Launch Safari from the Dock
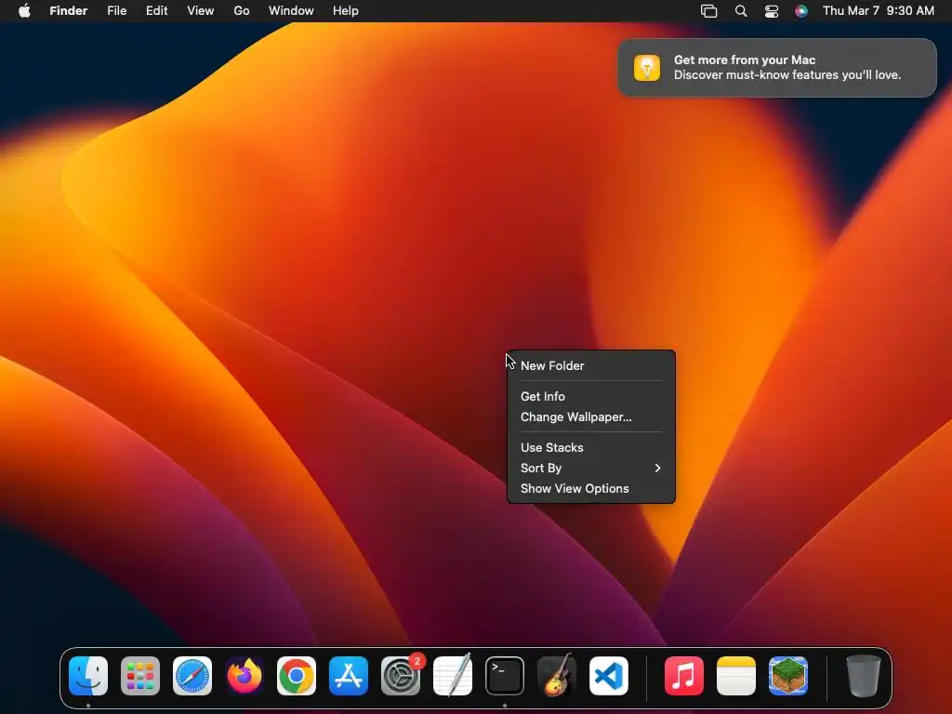952x714 pixels. [192, 675]
